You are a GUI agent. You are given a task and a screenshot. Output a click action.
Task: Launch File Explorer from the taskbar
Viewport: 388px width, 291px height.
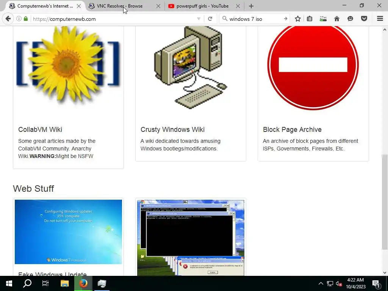pyautogui.click(x=64, y=283)
